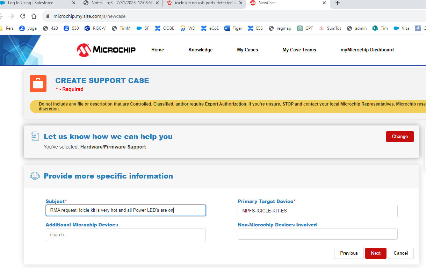The width and height of the screenshot is (426, 268).
Task: Open the RISC-V bookmark
Action: (95, 28)
